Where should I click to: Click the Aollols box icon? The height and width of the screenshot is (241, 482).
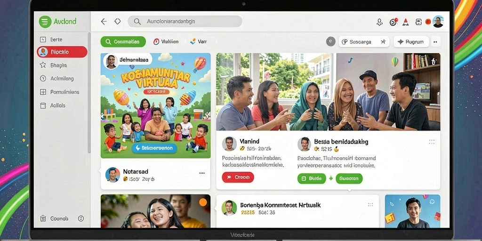click(43, 105)
